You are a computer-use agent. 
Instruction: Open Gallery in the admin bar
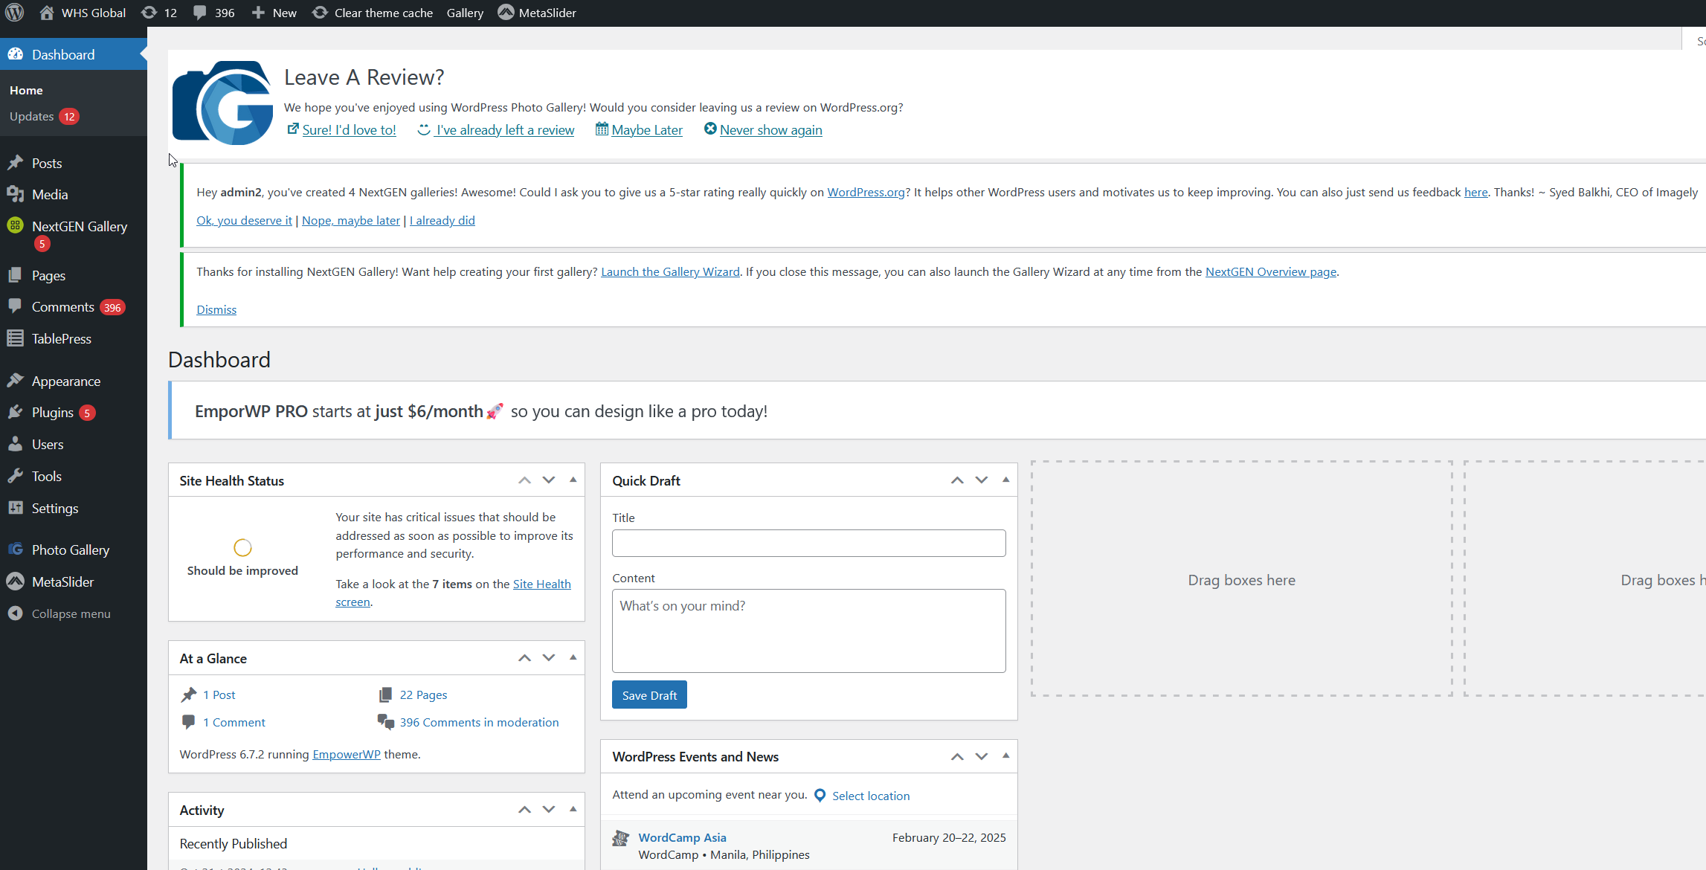click(x=465, y=13)
